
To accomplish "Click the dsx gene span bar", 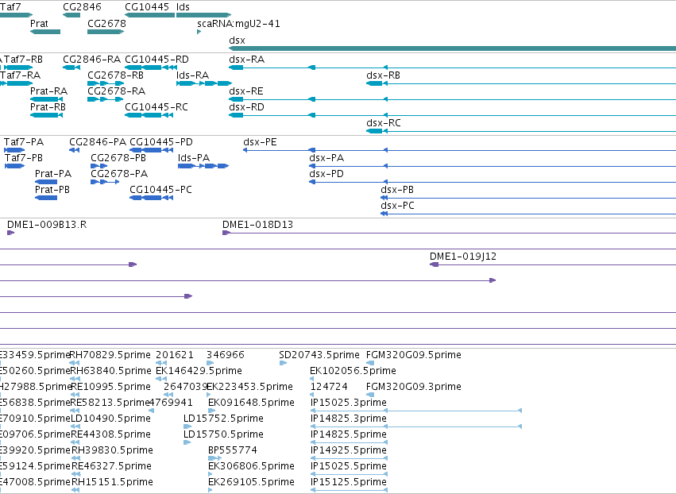I will pyautogui.click(x=452, y=48).
